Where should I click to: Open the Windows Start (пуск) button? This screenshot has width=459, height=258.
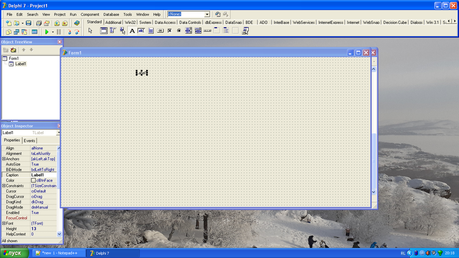tap(15, 253)
